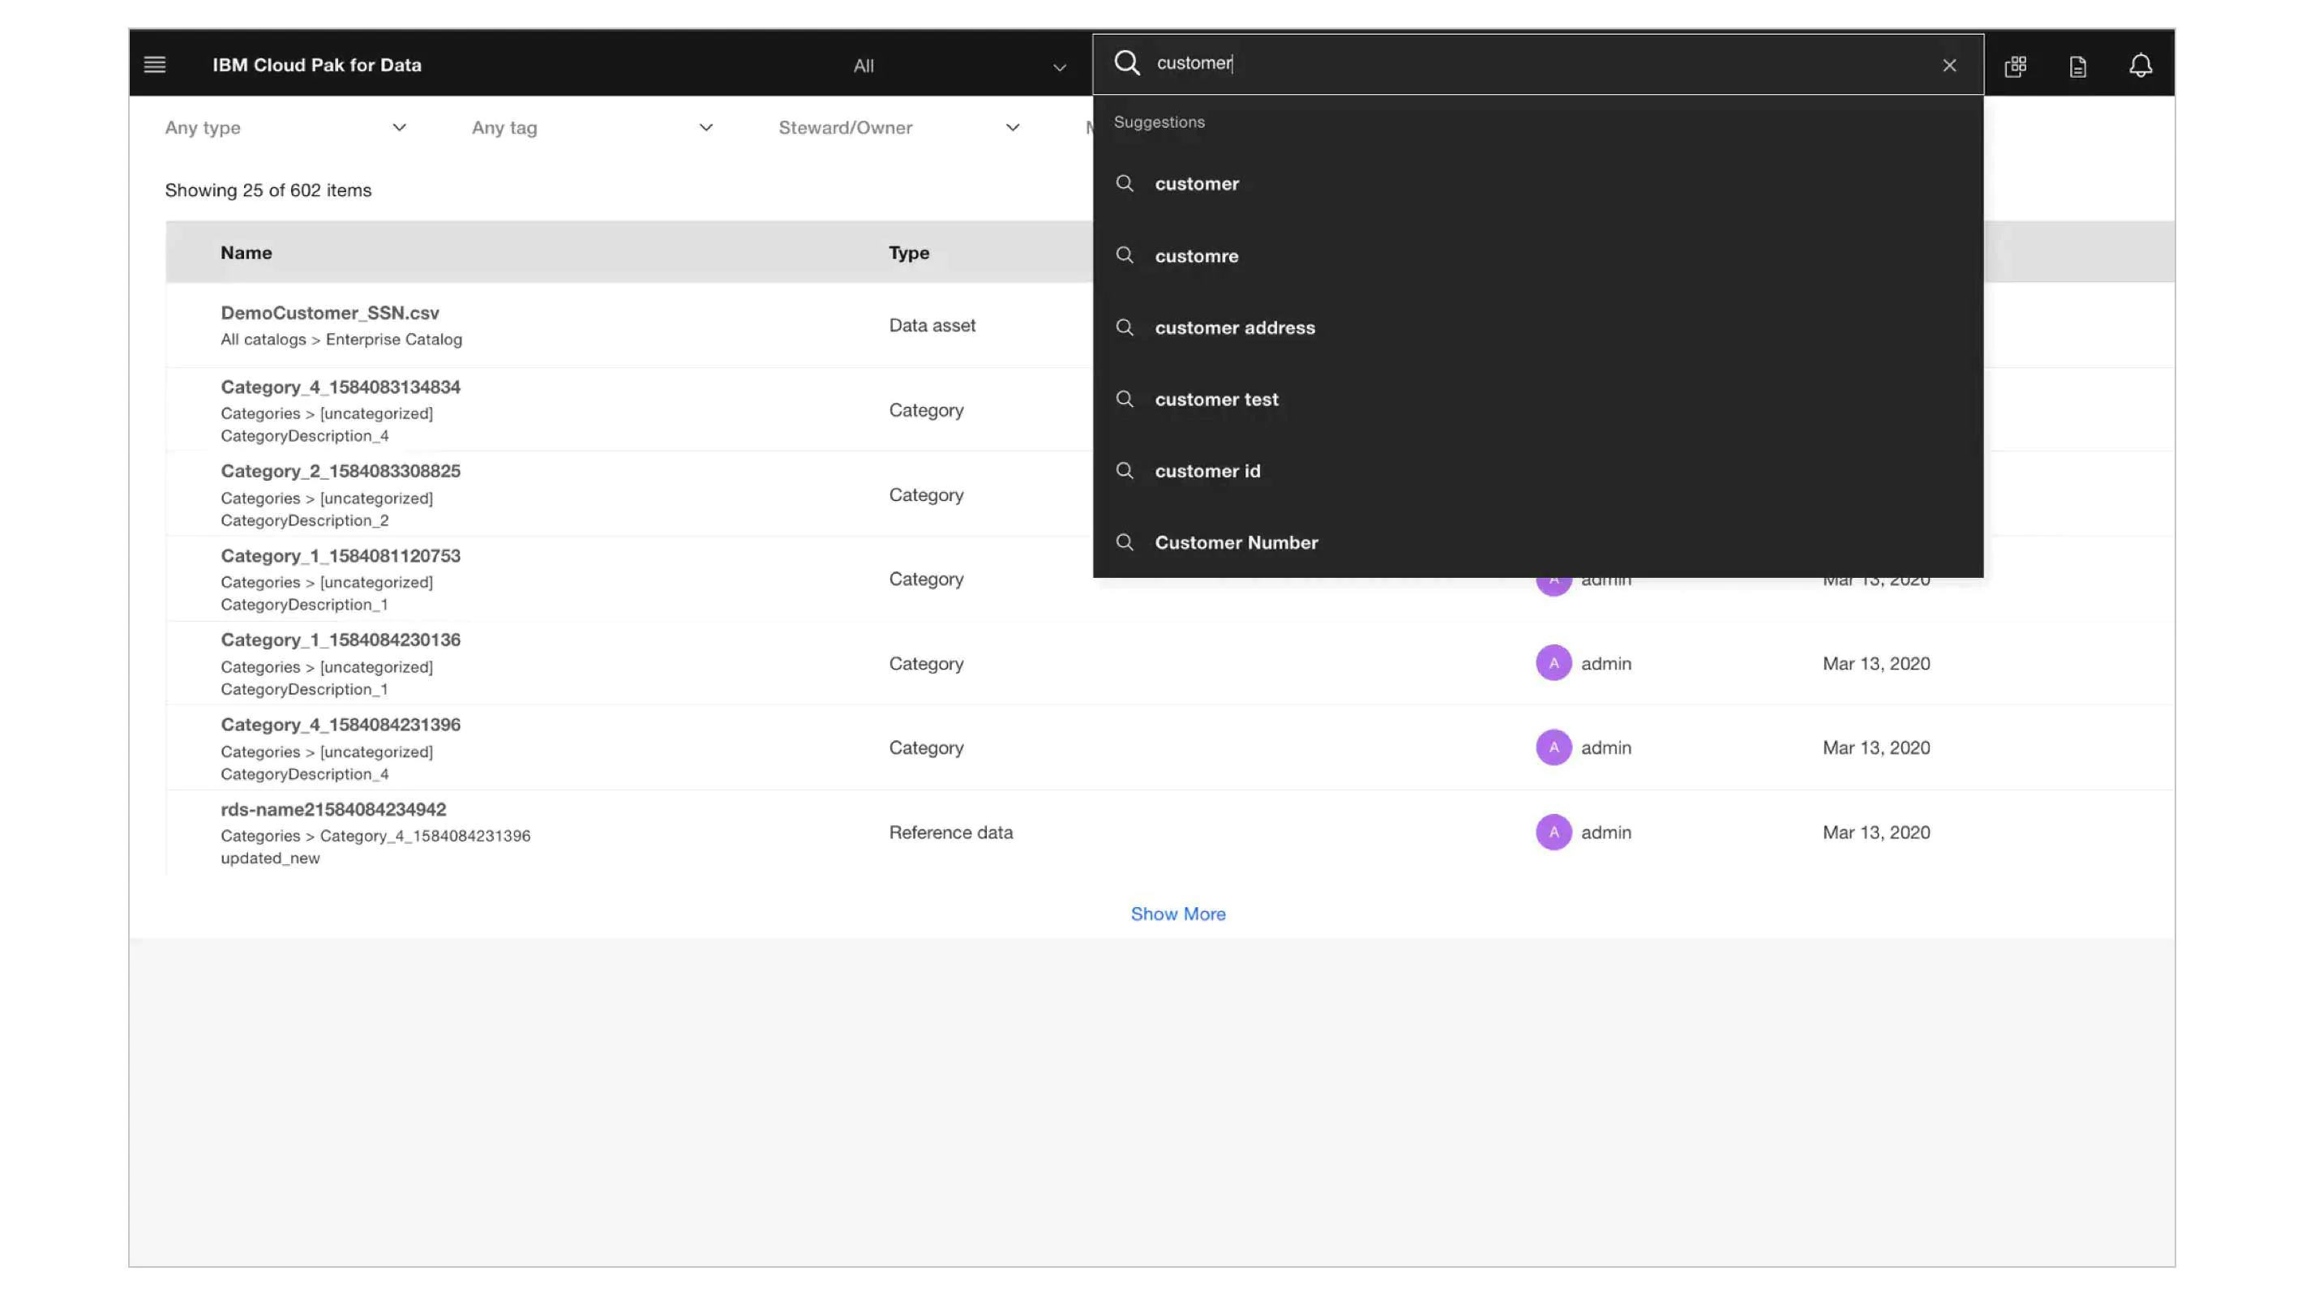Click the Show More link
Image resolution: width=2306 pixels, height=1297 pixels.
(x=1177, y=913)
